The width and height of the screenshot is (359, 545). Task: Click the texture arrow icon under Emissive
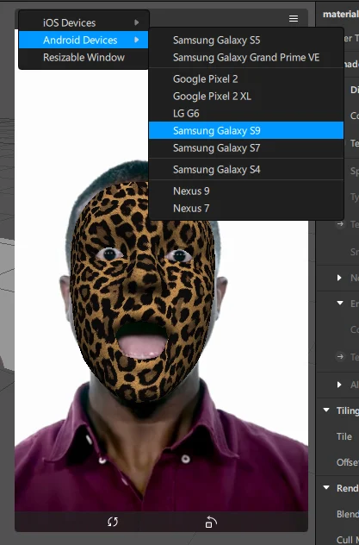click(x=340, y=357)
